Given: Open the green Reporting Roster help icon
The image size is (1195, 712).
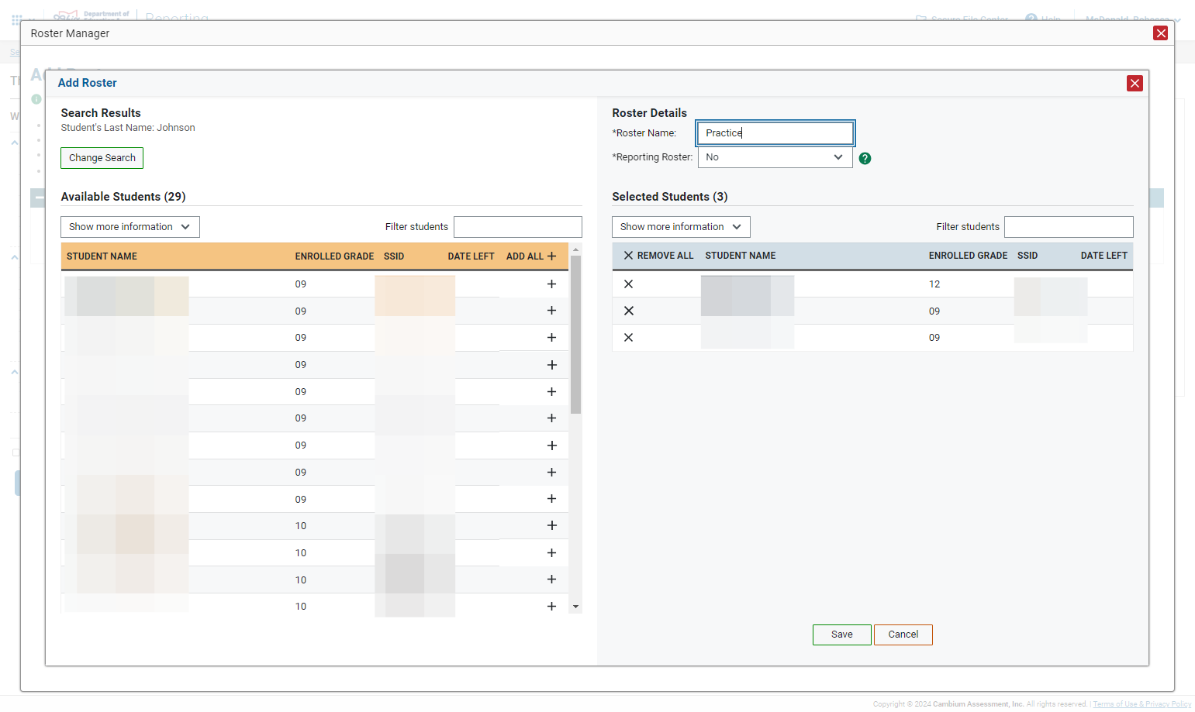Looking at the screenshot, I should point(865,158).
